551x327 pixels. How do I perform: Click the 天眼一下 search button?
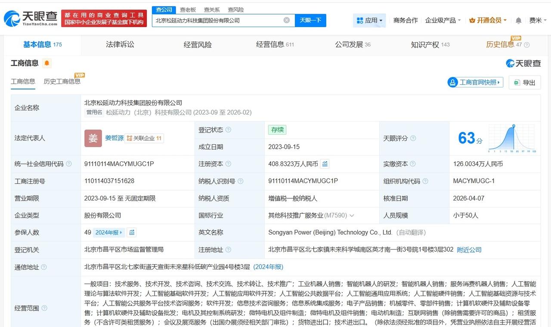point(310,20)
